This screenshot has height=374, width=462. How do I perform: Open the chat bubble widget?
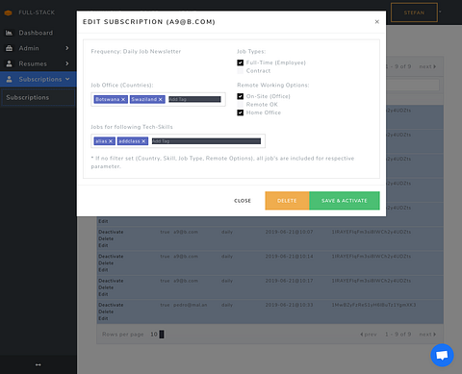pyautogui.click(x=442, y=355)
